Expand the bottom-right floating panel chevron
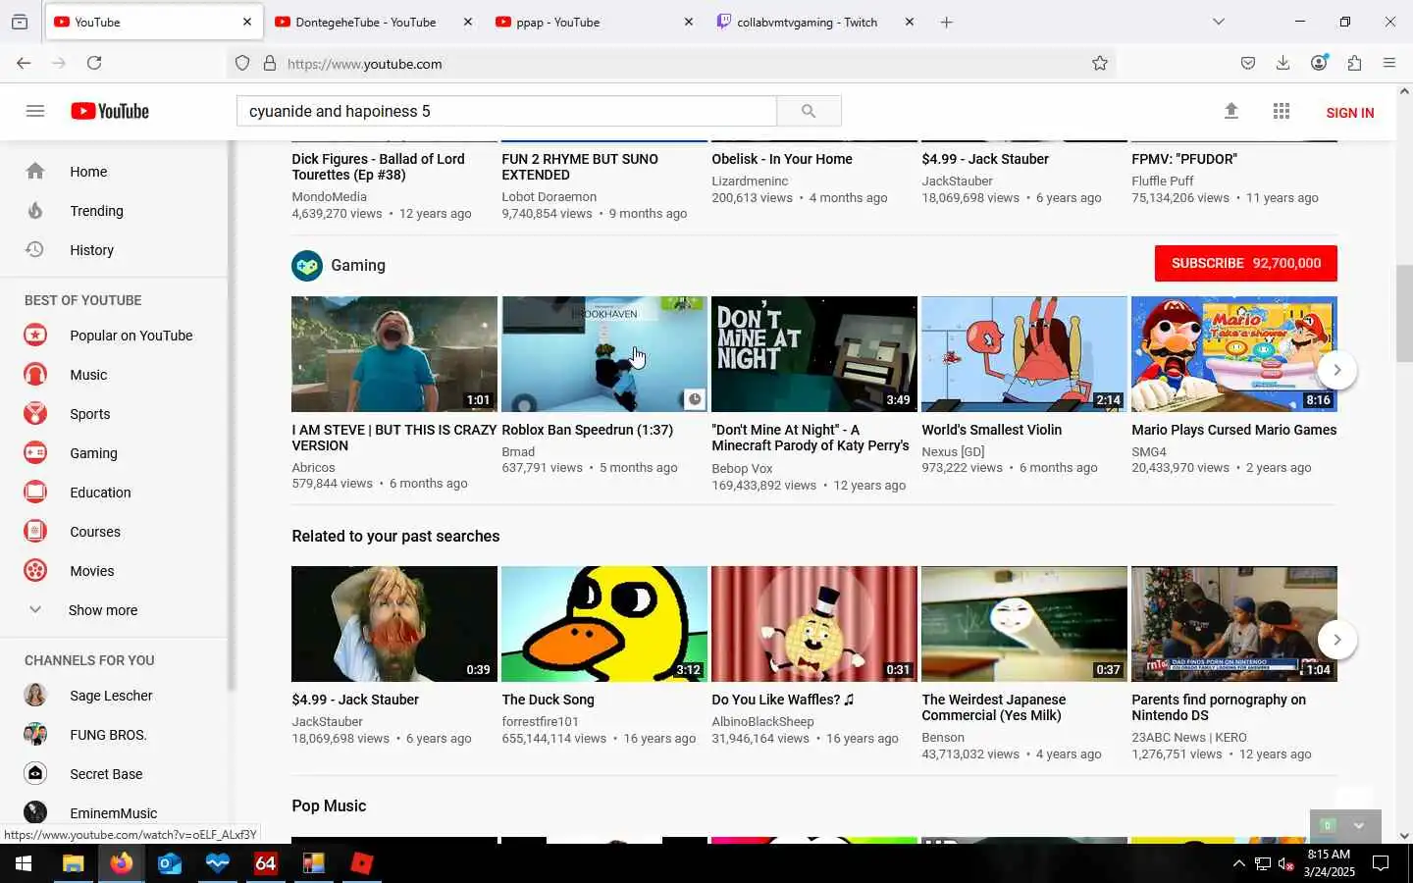 1359,825
